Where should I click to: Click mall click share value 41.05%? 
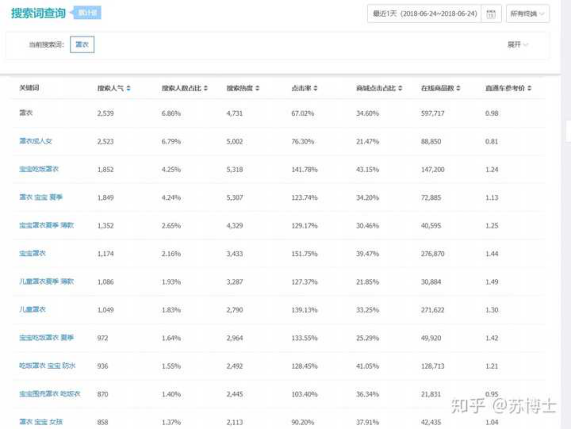[x=367, y=366]
